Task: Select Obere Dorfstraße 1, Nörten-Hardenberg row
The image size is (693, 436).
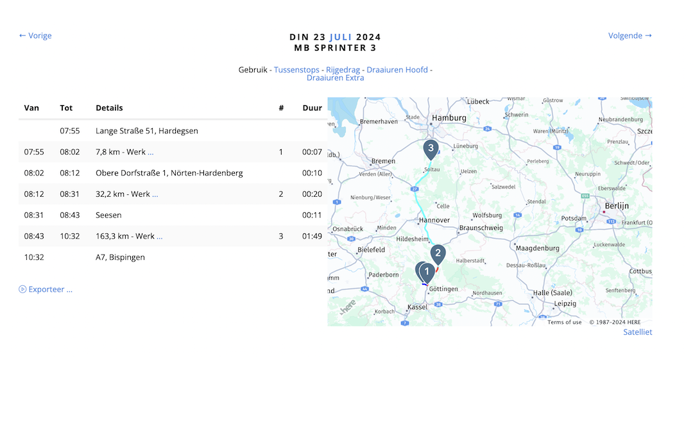Action: 173,173
